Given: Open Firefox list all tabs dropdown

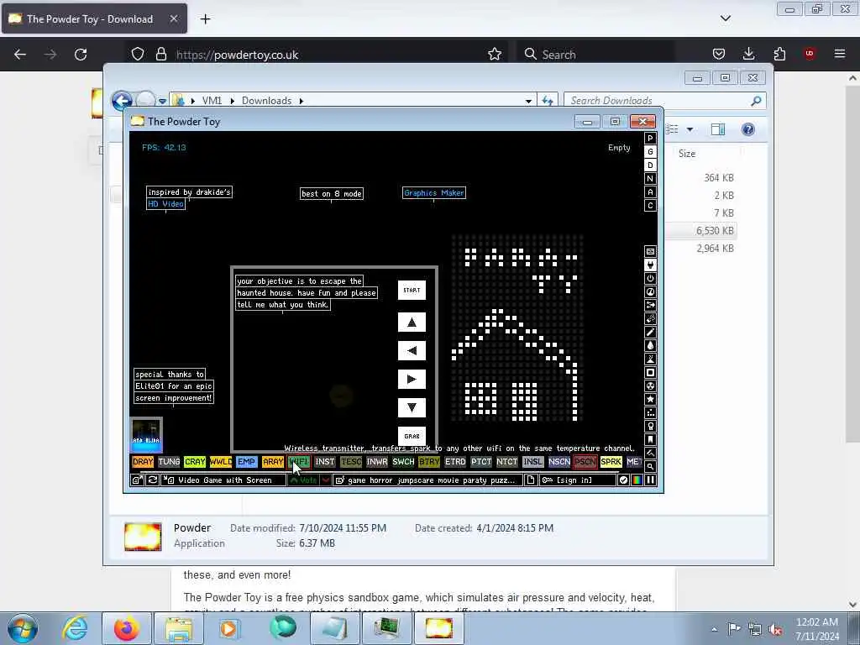Looking at the screenshot, I should click(725, 18).
